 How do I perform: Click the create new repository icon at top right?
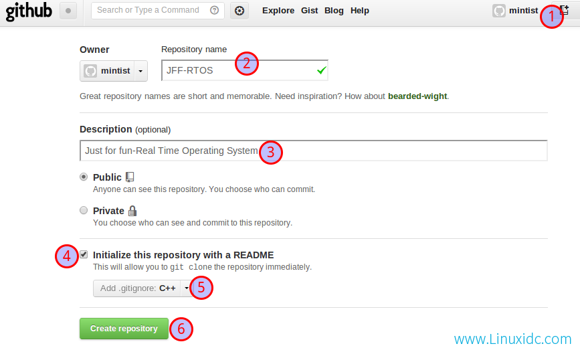tap(565, 10)
